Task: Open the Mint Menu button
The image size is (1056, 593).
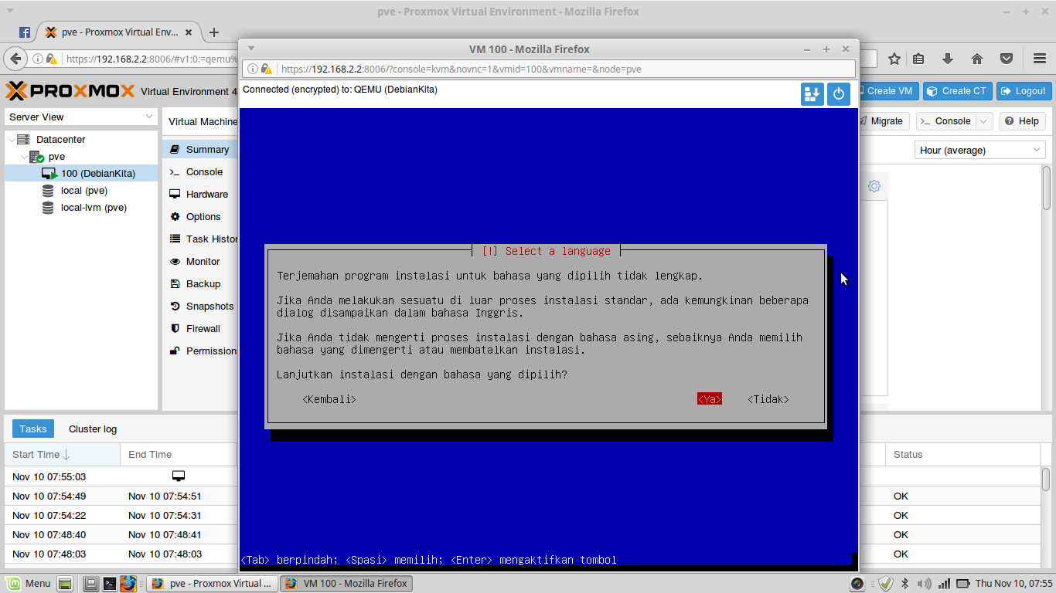Action: tap(29, 584)
